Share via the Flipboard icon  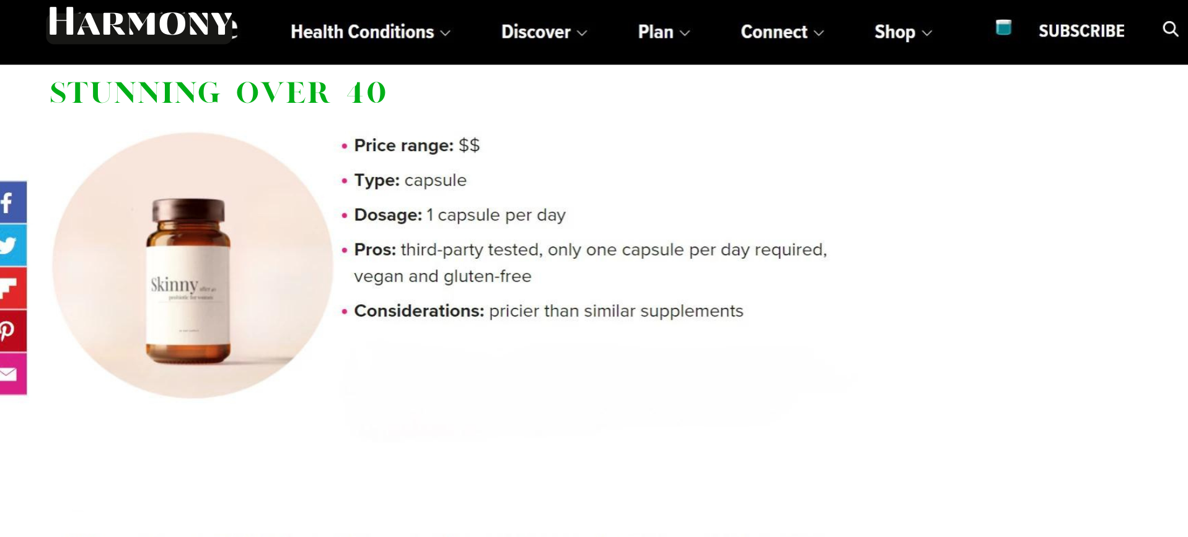click(13, 288)
